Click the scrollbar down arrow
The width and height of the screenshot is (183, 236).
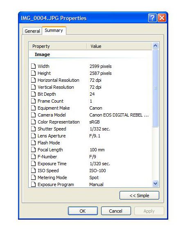click(155, 184)
